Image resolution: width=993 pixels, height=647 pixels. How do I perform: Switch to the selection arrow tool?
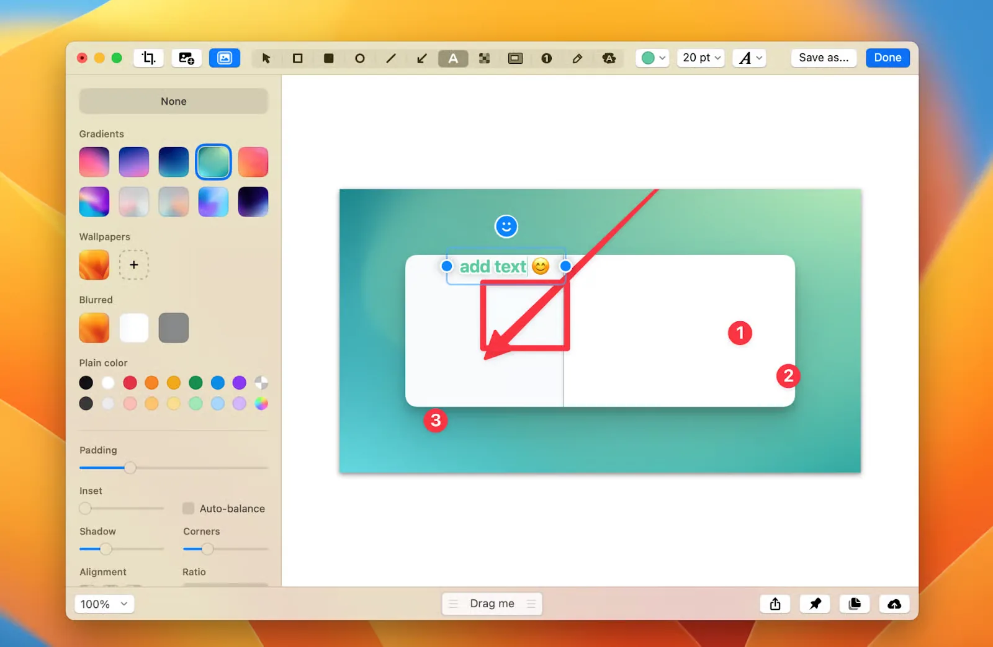click(266, 58)
